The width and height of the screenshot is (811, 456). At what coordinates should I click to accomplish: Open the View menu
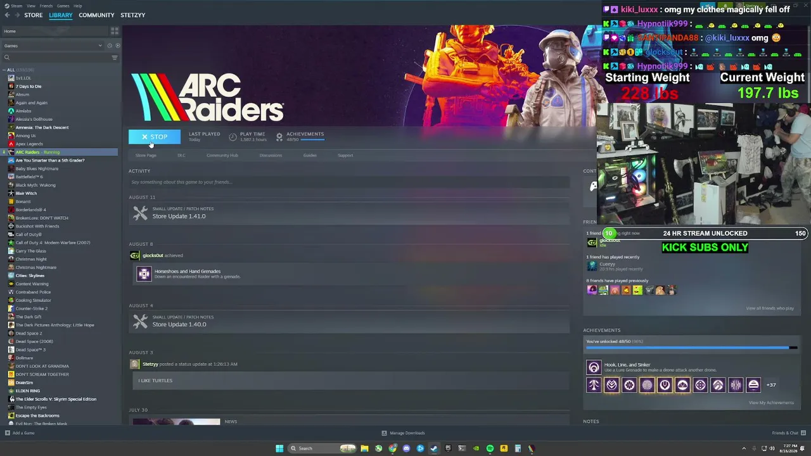[31, 6]
